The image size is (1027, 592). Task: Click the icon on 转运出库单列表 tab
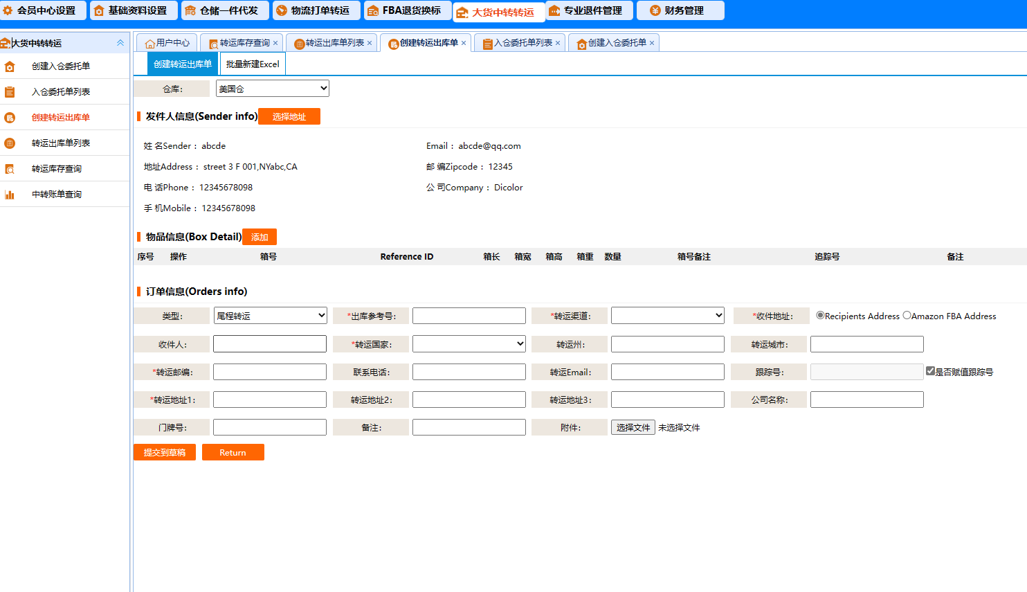(300, 44)
